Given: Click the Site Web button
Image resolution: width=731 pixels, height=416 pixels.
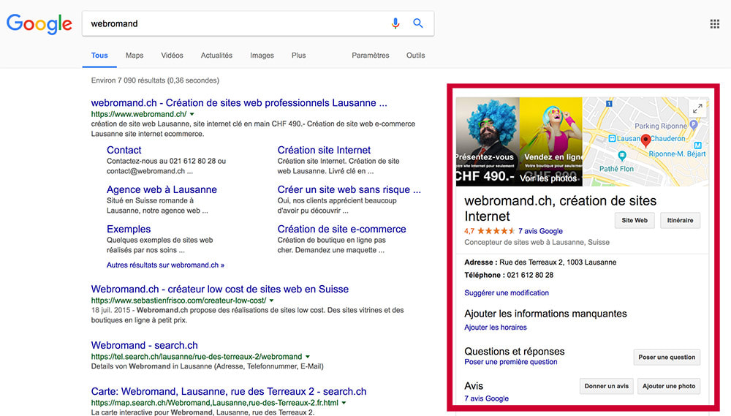Looking at the screenshot, I should 634,220.
